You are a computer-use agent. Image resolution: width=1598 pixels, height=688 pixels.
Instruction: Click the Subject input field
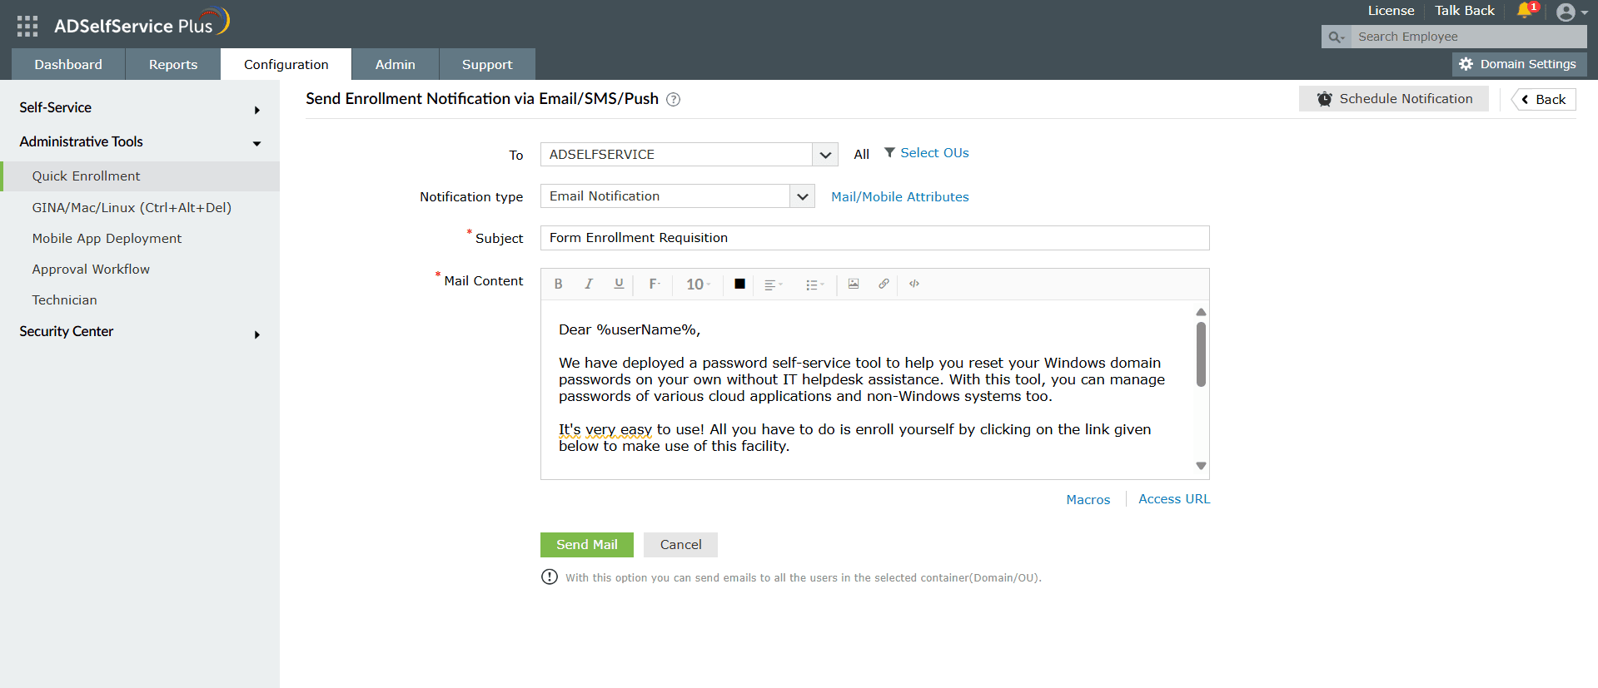874,238
